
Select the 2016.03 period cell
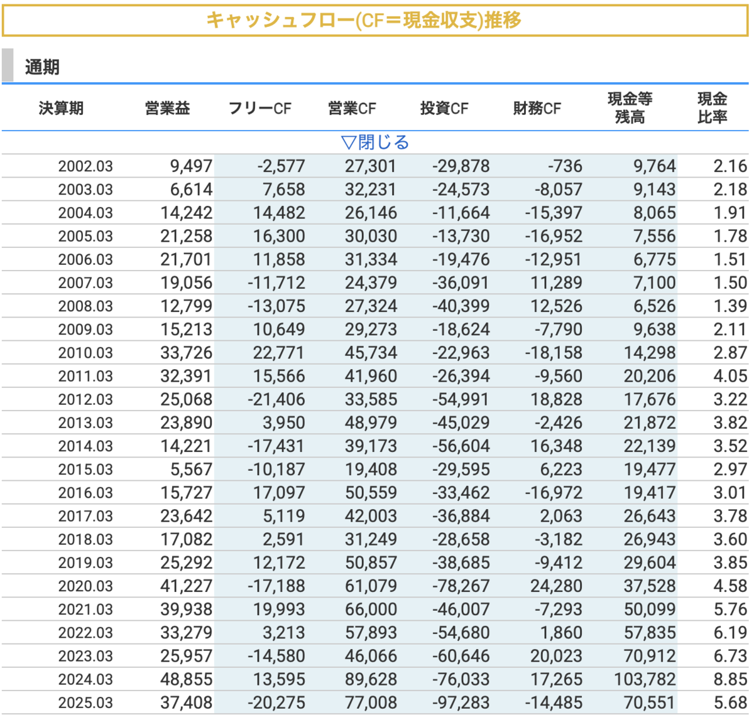click(85, 493)
